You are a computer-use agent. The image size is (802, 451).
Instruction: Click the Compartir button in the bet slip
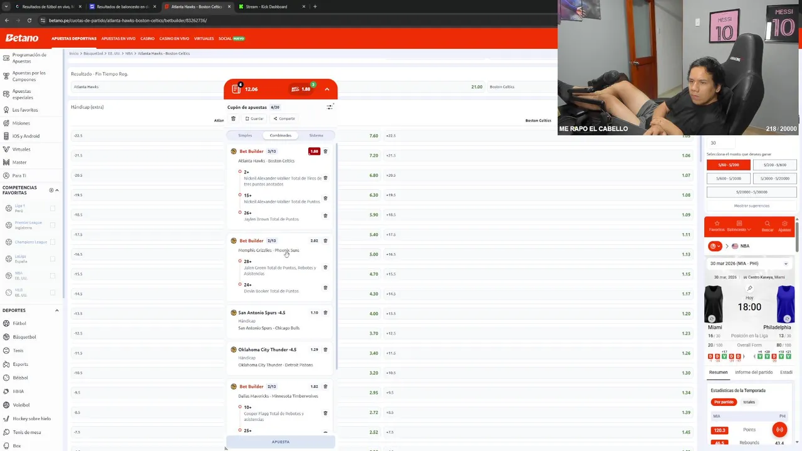284,118
